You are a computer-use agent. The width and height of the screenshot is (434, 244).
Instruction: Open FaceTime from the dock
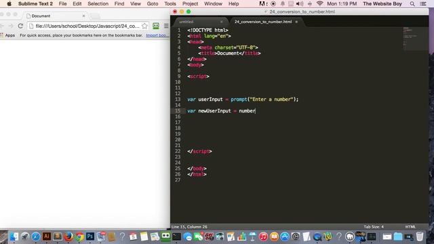coord(198,237)
